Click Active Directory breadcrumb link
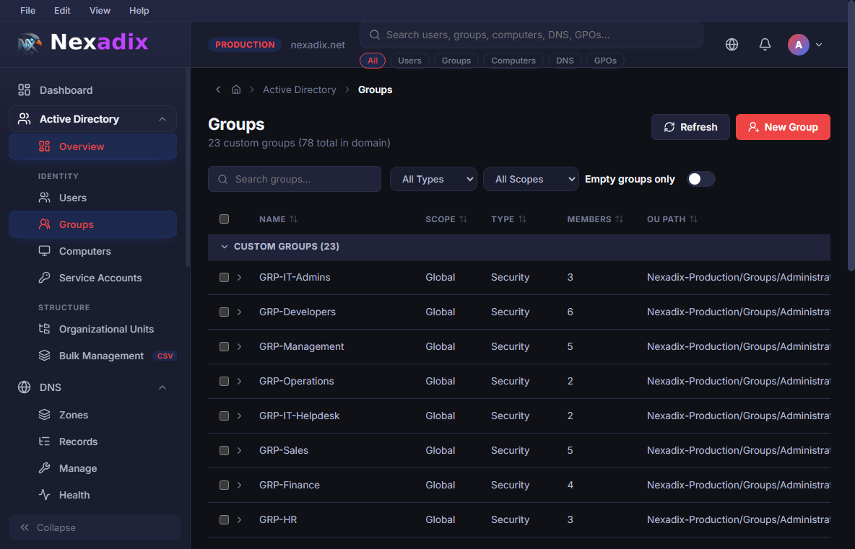Screen dimensions: 855x549 (300, 89)
